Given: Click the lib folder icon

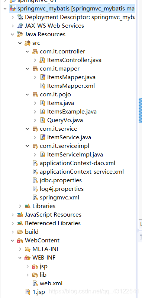Looking at the screenshot, I should (35, 274).
